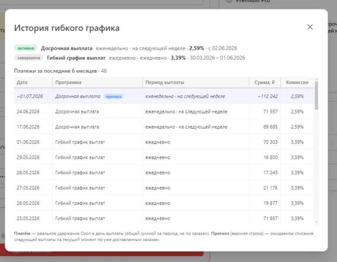Image resolution: width=337 pixels, height=262 pixels.
Task: Click the Платежи за последние 6 месяцев label
Action: tap(55, 71)
